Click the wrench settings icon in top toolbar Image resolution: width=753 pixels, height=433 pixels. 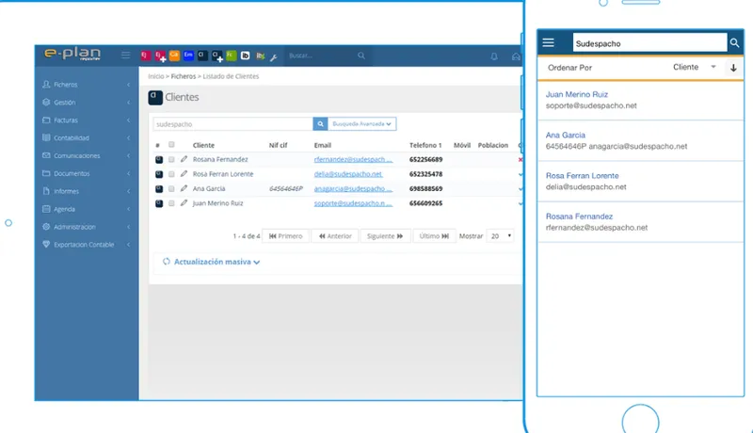(273, 57)
